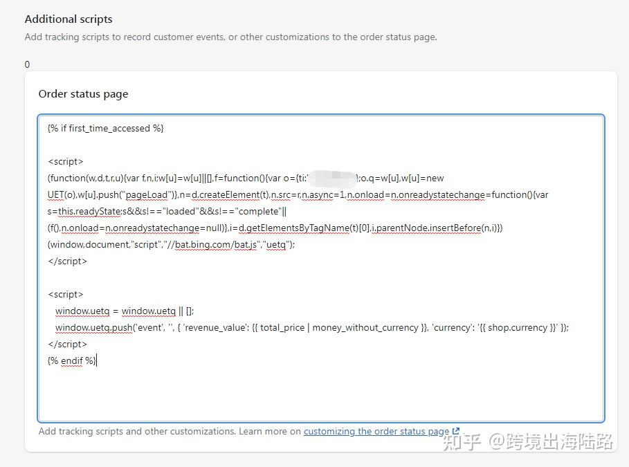The height and width of the screenshot is (467, 629).
Task: Click the revenue_value parameter in the push call
Action: pyautogui.click(x=210, y=327)
